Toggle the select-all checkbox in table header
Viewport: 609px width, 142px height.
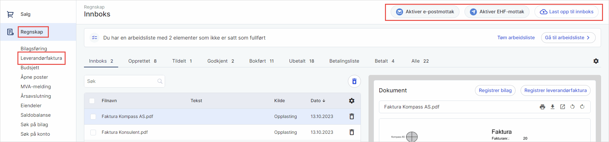tap(92, 101)
